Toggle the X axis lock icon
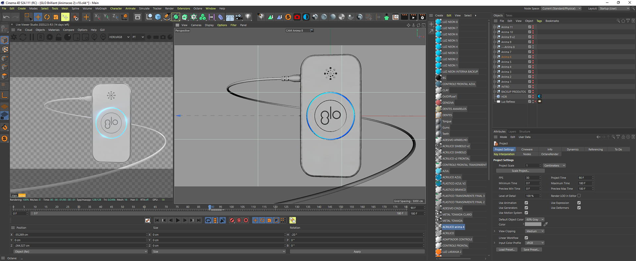Viewport: 636px width, 261px height. tap(97, 17)
